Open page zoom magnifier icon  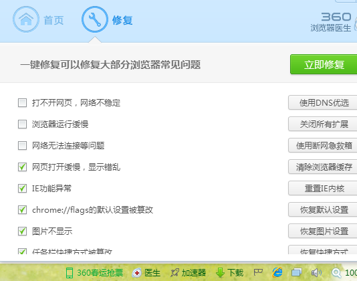coord(336,273)
